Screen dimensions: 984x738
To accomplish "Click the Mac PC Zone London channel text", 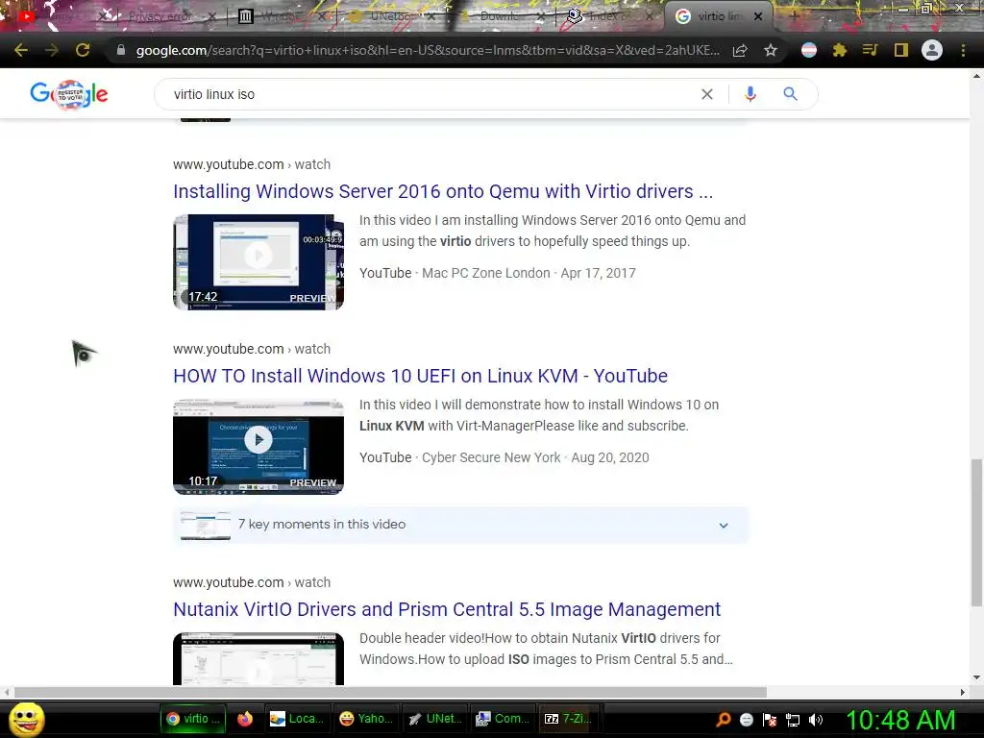I will [485, 273].
